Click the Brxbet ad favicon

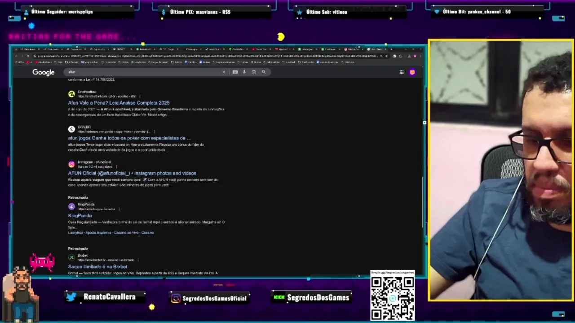(71, 258)
